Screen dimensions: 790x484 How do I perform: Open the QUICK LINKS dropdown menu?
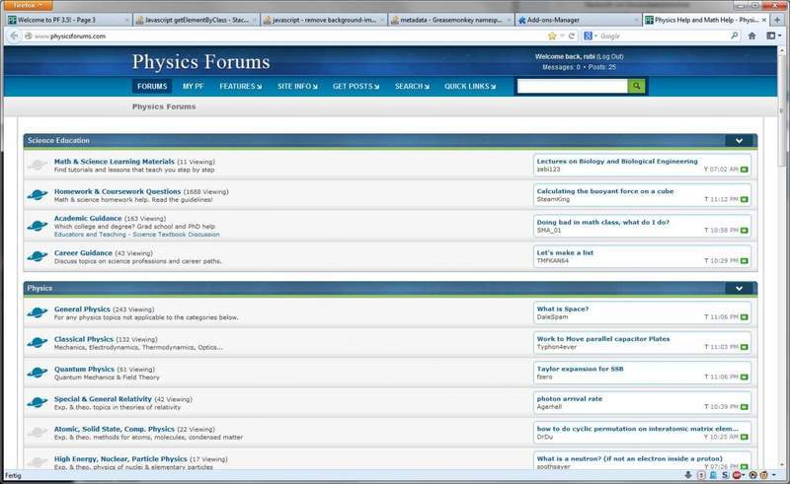coord(470,86)
